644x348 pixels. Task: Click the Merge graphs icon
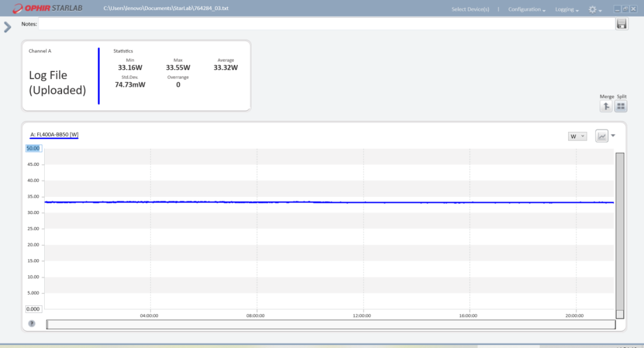click(606, 106)
